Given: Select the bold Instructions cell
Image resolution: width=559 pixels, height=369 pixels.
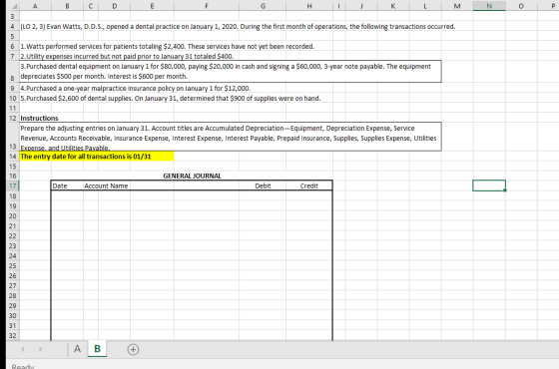Looking at the screenshot, I should [x=39, y=118].
